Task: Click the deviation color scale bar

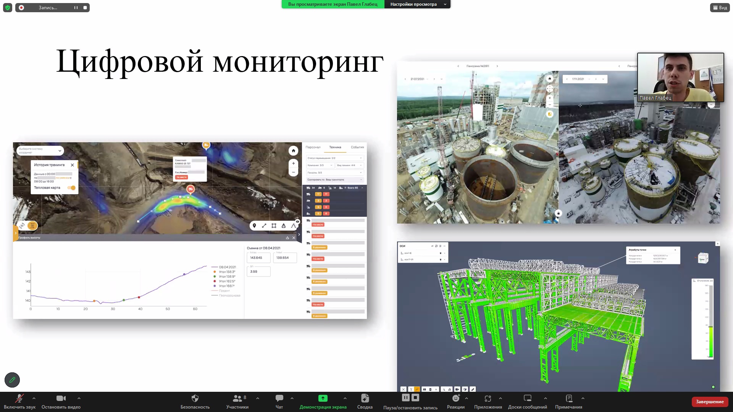Action: click(711, 320)
